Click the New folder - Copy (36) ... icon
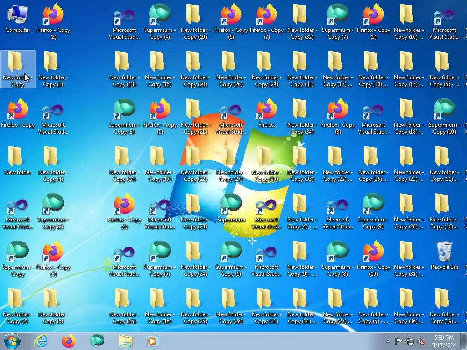Image resolution: width=467 pixels, height=350 pixels. (409, 306)
